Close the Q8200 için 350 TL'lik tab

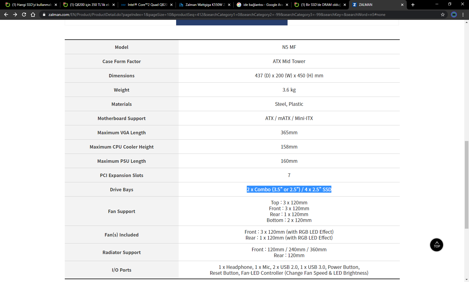(114, 5)
